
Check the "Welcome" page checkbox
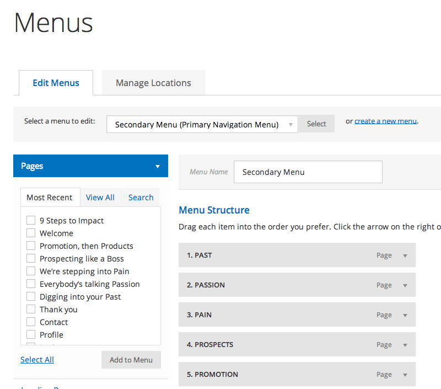tap(31, 233)
